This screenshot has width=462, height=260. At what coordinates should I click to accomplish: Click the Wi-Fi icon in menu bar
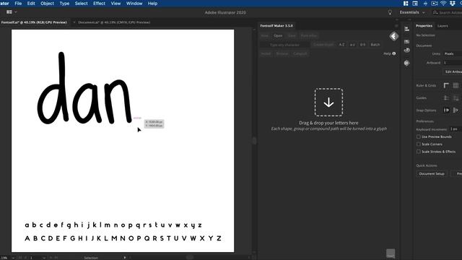tap(443, 3)
